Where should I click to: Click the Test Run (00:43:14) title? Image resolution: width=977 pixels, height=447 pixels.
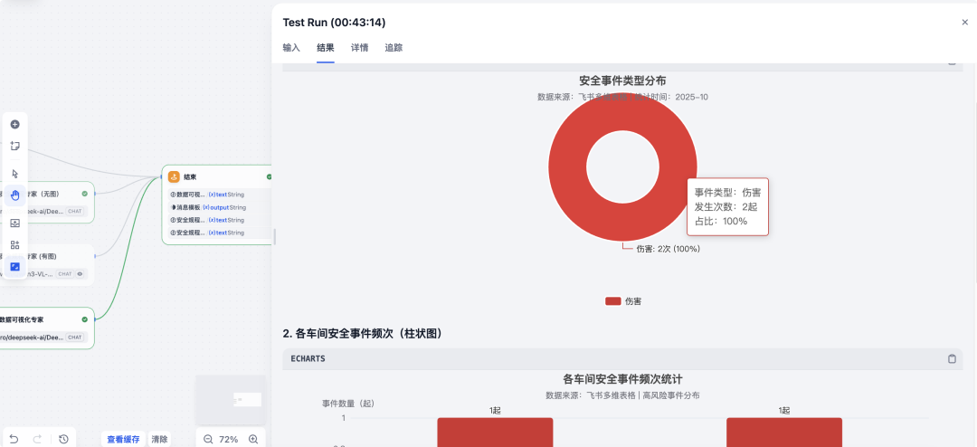tap(334, 23)
